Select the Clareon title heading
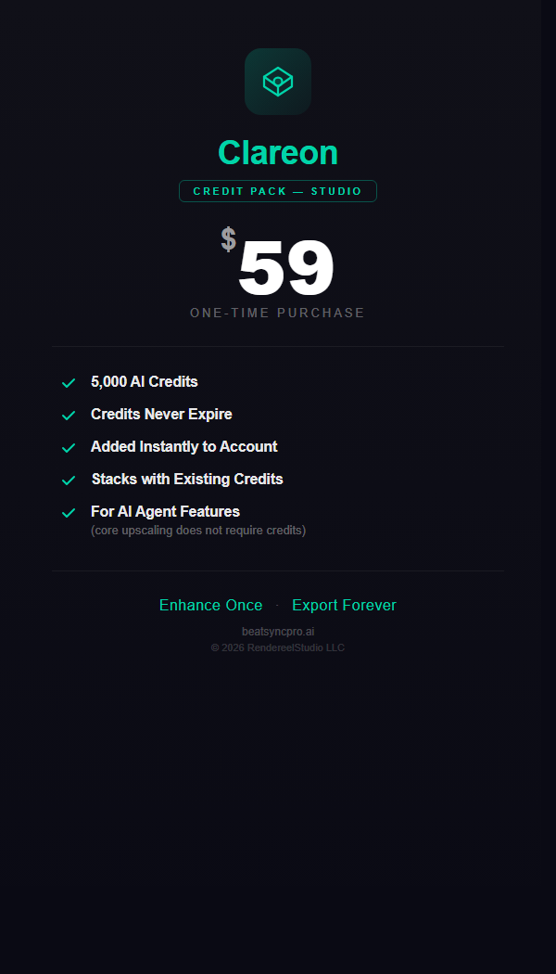 coord(278,153)
